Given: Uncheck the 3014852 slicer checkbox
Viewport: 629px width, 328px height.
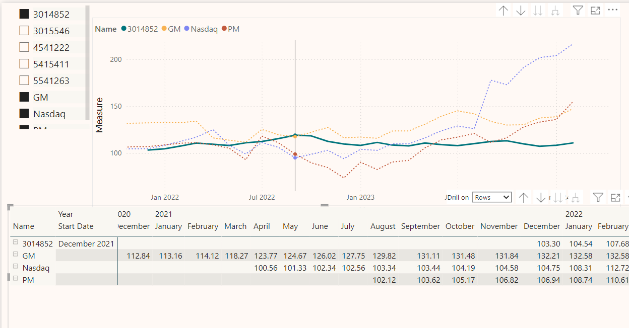Looking at the screenshot, I should 24,14.
